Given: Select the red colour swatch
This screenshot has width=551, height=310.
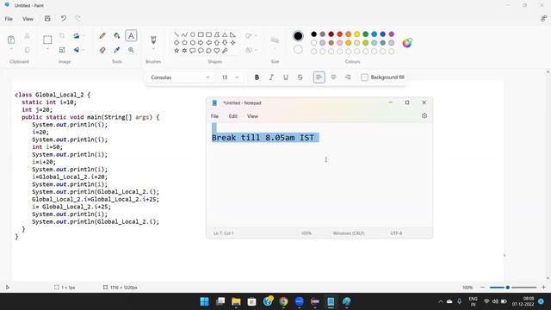Looking at the screenshot, I should [339, 34].
